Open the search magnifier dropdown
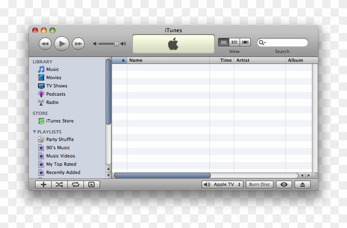 (262, 42)
